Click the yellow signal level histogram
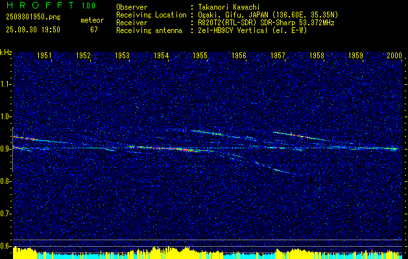 click(208, 253)
